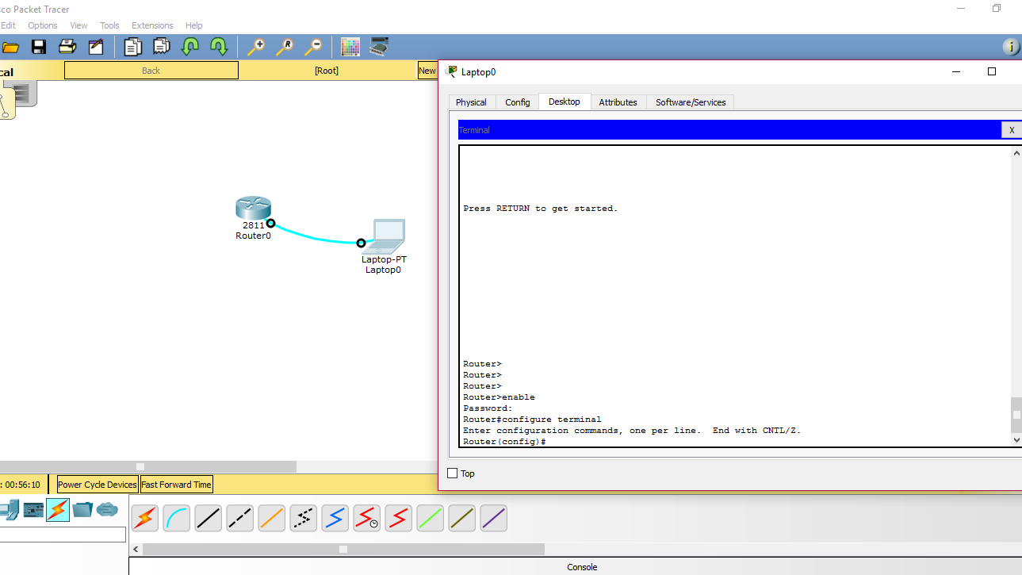Pick the automatic connection lightning bolt
Screen dimensions: 1022x575
[145, 519]
